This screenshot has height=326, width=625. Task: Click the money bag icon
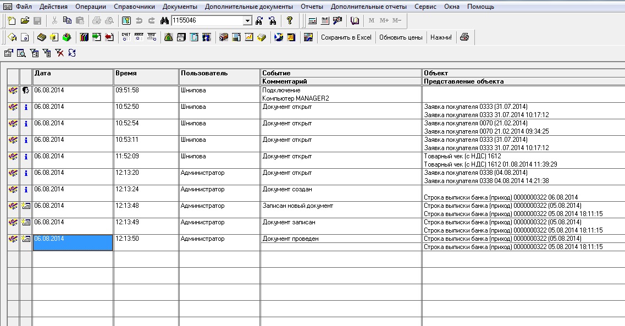[x=169, y=37]
